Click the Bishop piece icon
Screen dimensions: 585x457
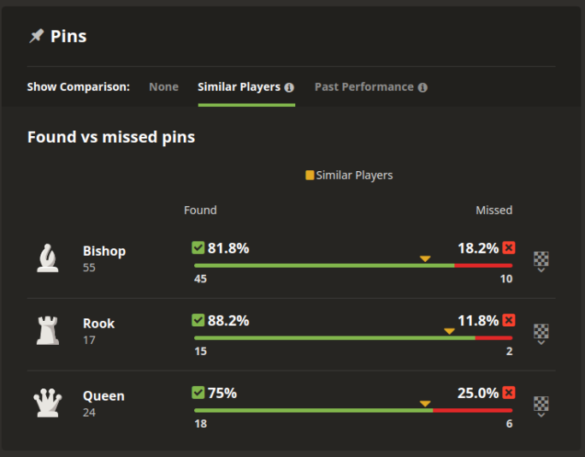(48, 258)
